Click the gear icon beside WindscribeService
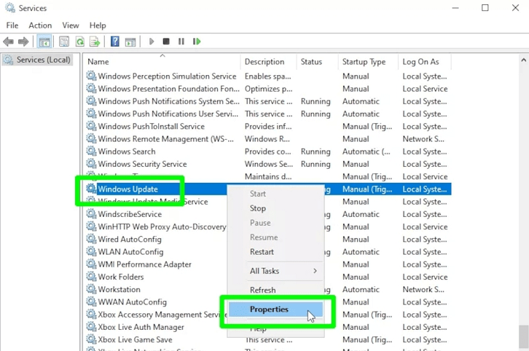529x351 pixels. (91, 214)
